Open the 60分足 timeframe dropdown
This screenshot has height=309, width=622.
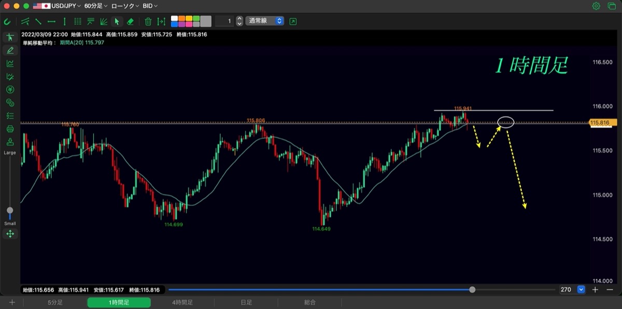[x=96, y=6]
